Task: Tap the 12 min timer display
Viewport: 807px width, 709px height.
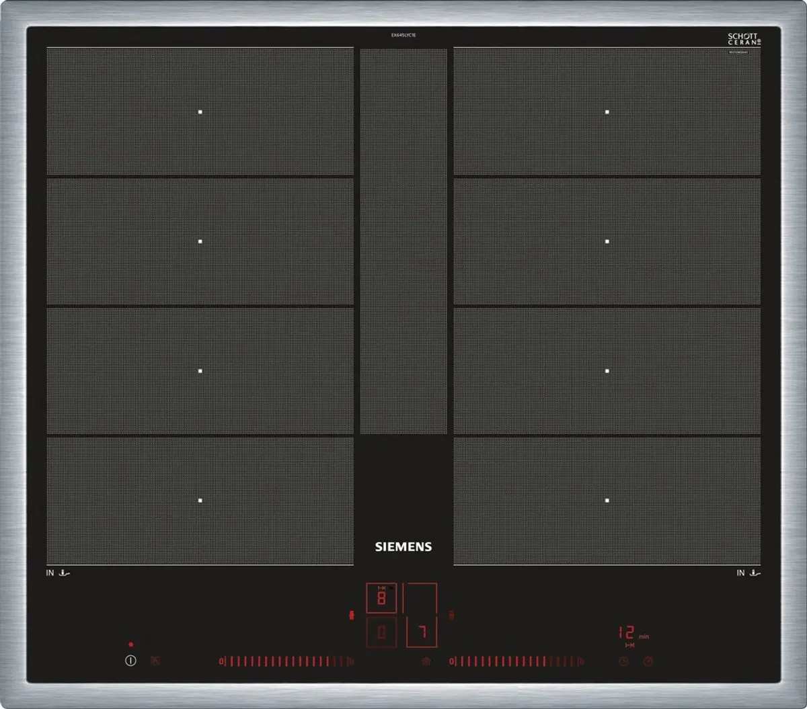Action: click(633, 633)
